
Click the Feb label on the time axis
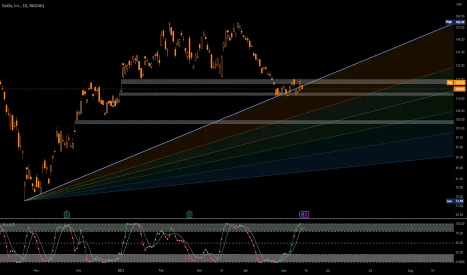161,270
